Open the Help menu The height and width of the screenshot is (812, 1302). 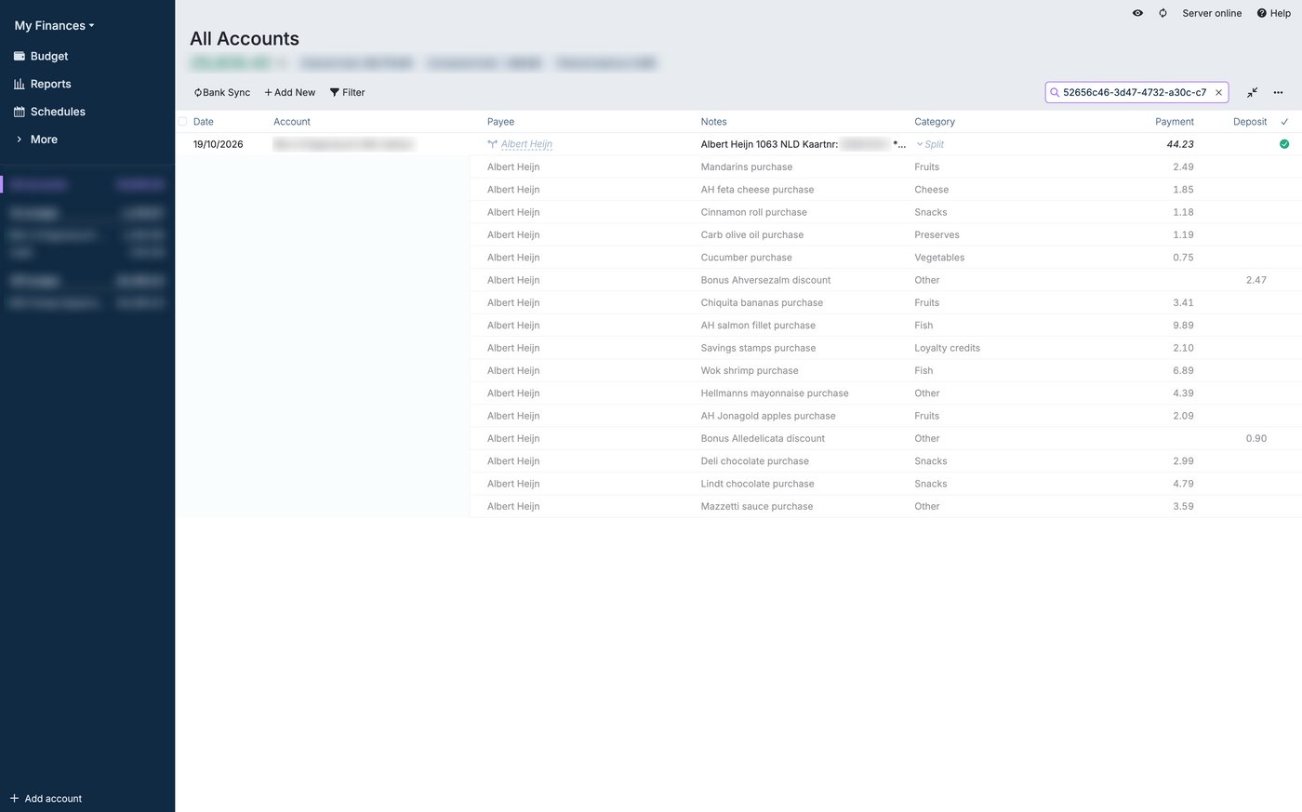click(1274, 13)
